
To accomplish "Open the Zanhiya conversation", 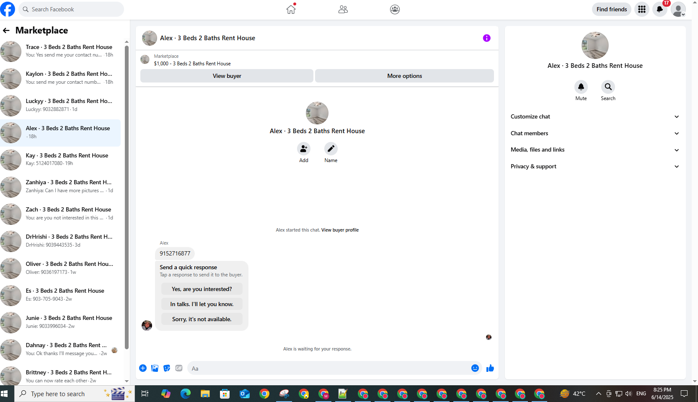I will (x=61, y=187).
